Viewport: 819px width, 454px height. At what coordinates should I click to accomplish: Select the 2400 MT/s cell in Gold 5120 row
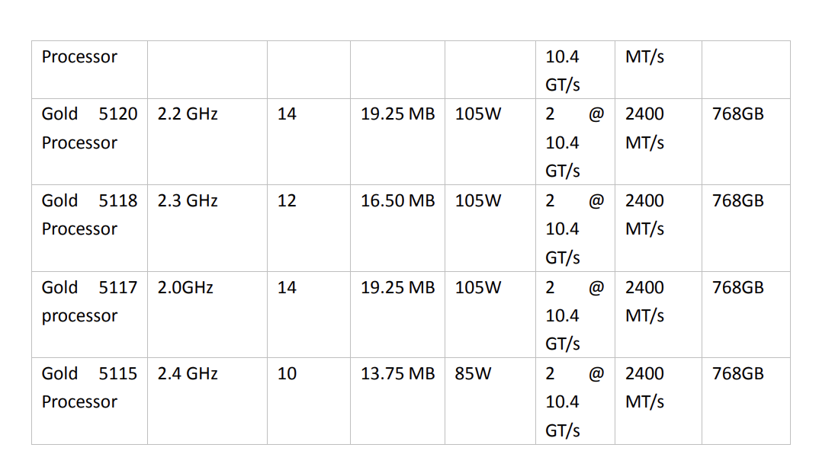644,128
